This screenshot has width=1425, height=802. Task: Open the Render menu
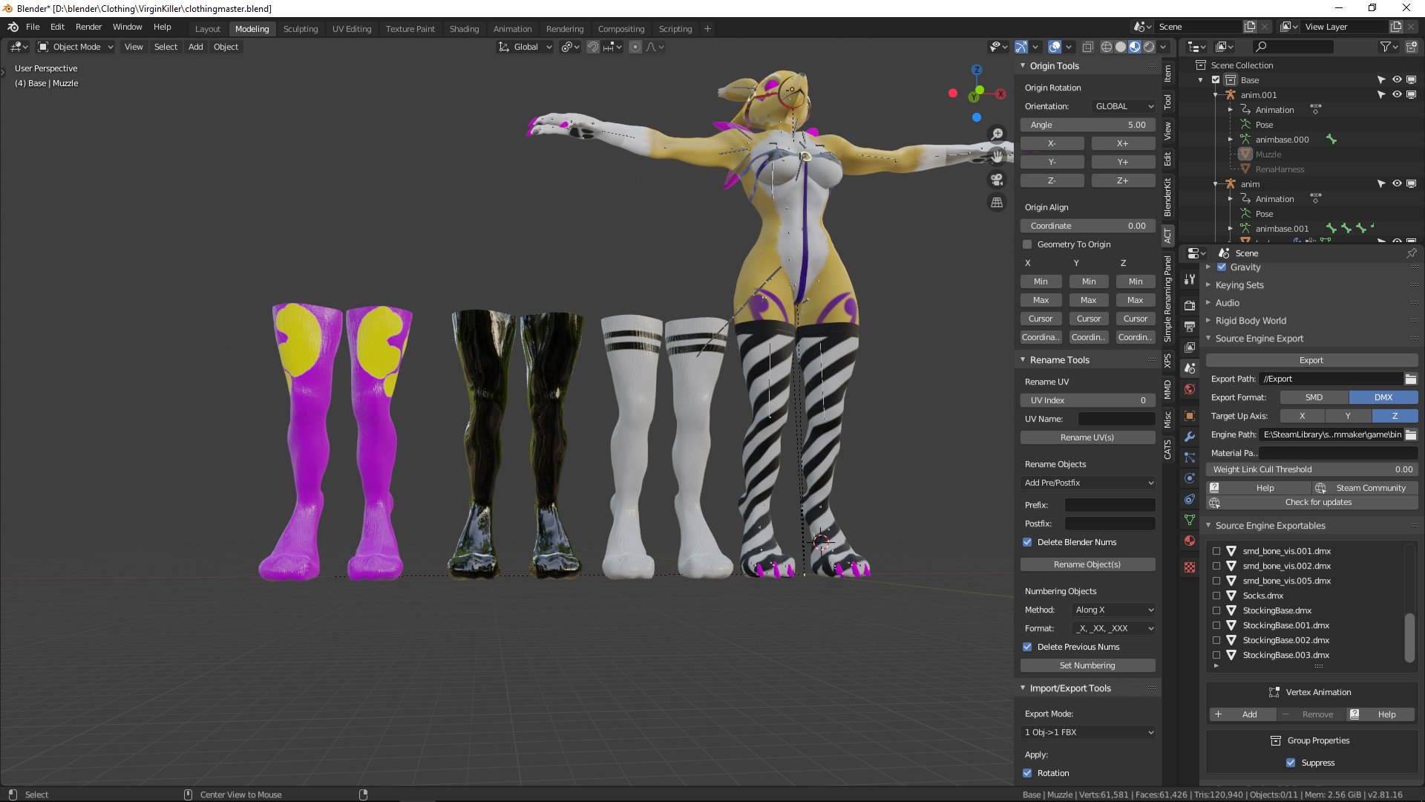point(88,27)
